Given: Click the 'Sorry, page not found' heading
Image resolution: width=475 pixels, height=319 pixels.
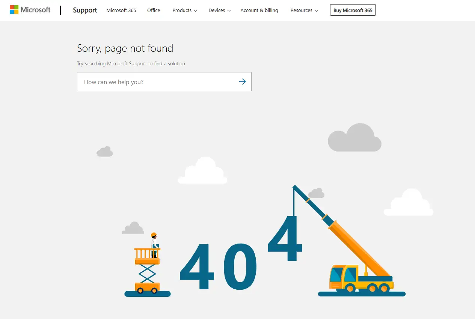Looking at the screenshot, I should coord(125,48).
